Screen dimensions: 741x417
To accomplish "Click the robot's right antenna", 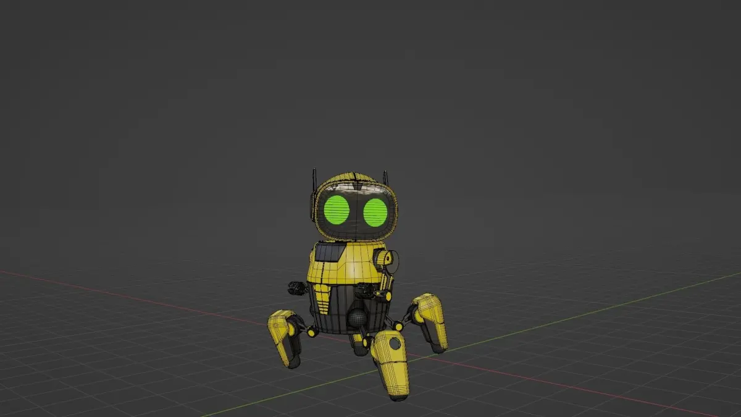I will pyautogui.click(x=386, y=178).
